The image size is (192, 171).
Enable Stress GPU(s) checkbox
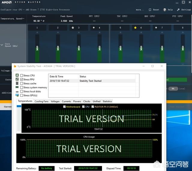pos(22,95)
